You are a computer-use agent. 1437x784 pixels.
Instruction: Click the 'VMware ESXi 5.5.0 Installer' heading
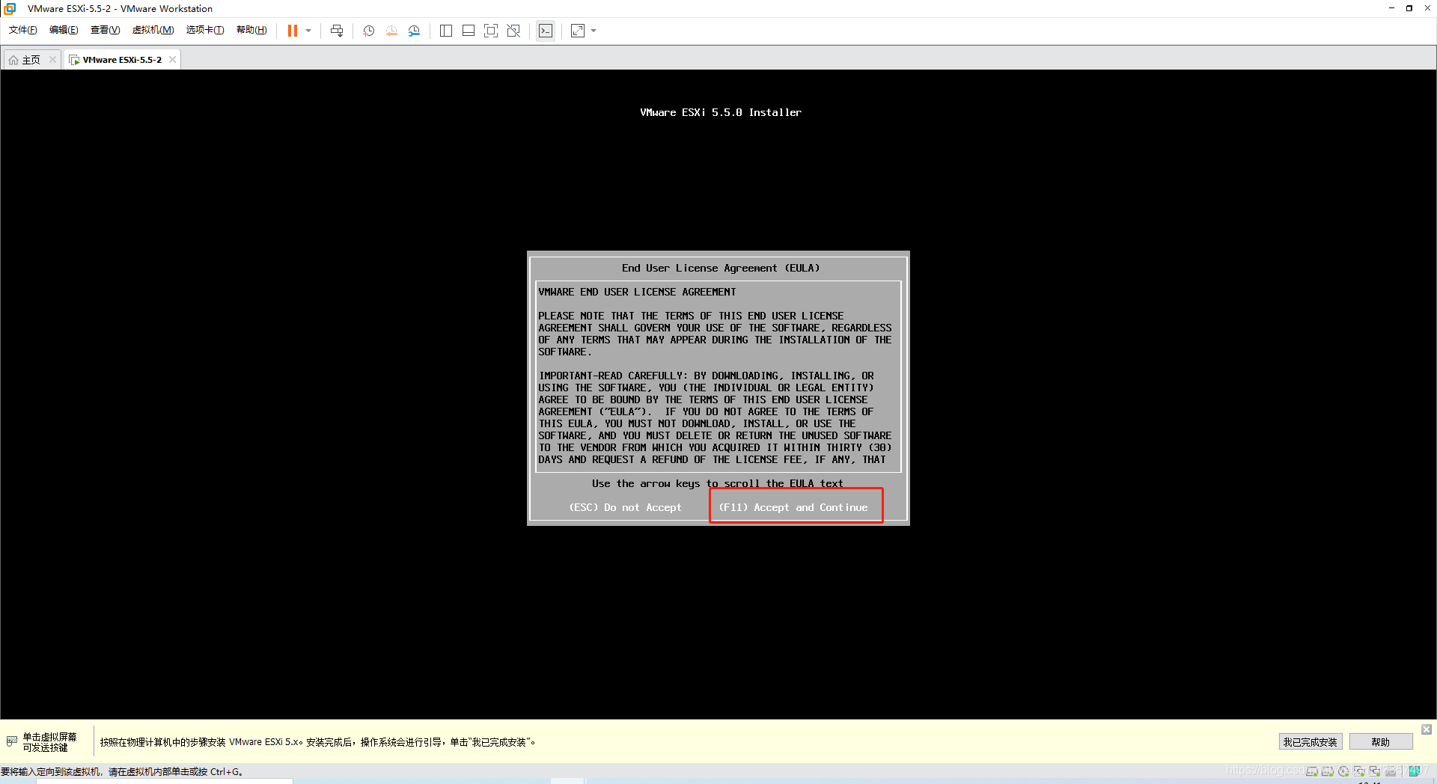721,112
